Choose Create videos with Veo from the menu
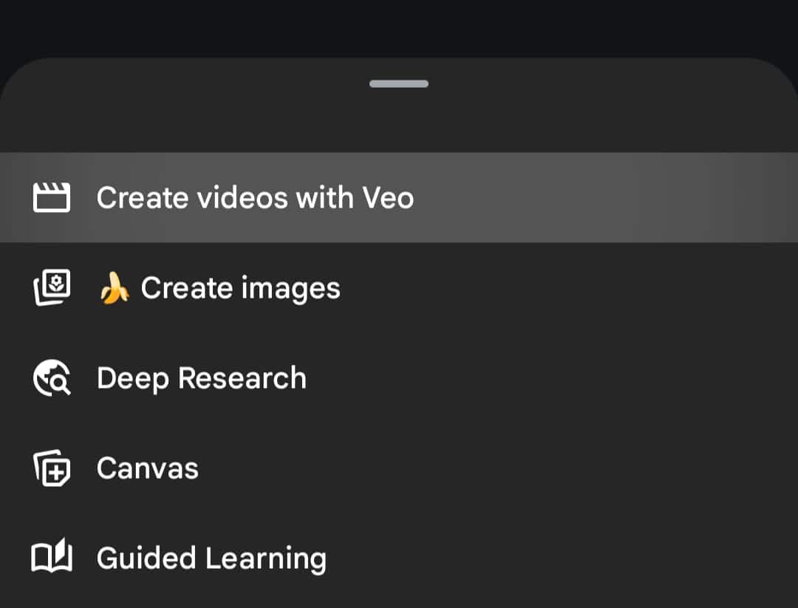Image resolution: width=798 pixels, height=608 pixels. (x=254, y=197)
